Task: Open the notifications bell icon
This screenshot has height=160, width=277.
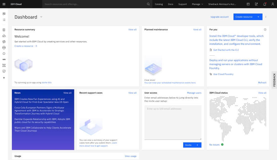Action: pos(265,4)
